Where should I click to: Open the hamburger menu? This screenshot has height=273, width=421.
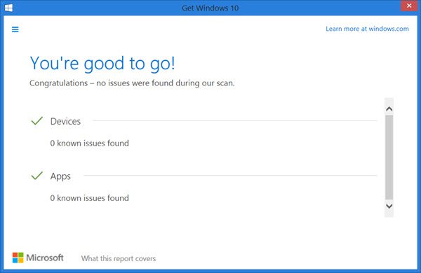tap(15, 29)
